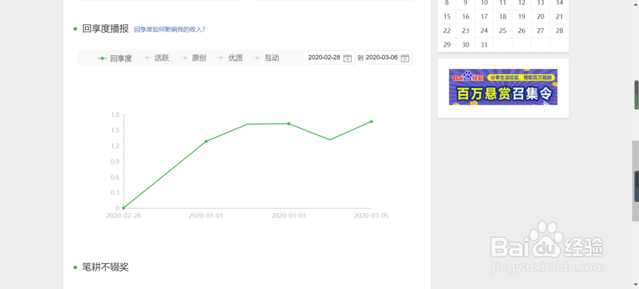Click the end date field 2020-03-06
Viewport: 639px width, 289px height.
click(x=389, y=57)
